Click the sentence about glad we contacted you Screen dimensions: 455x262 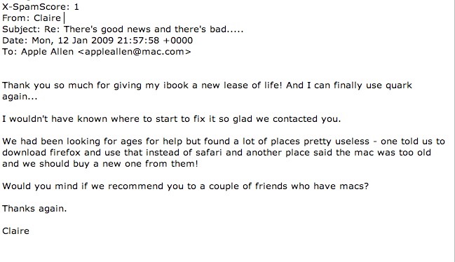pyautogui.click(x=172, y=119)
